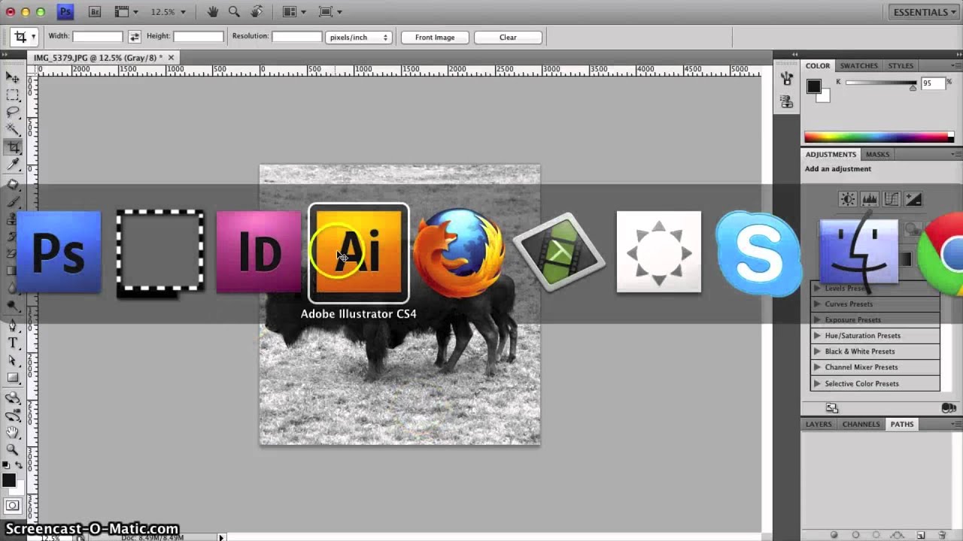Launch Bridge from the application bar

coord(94,12)
